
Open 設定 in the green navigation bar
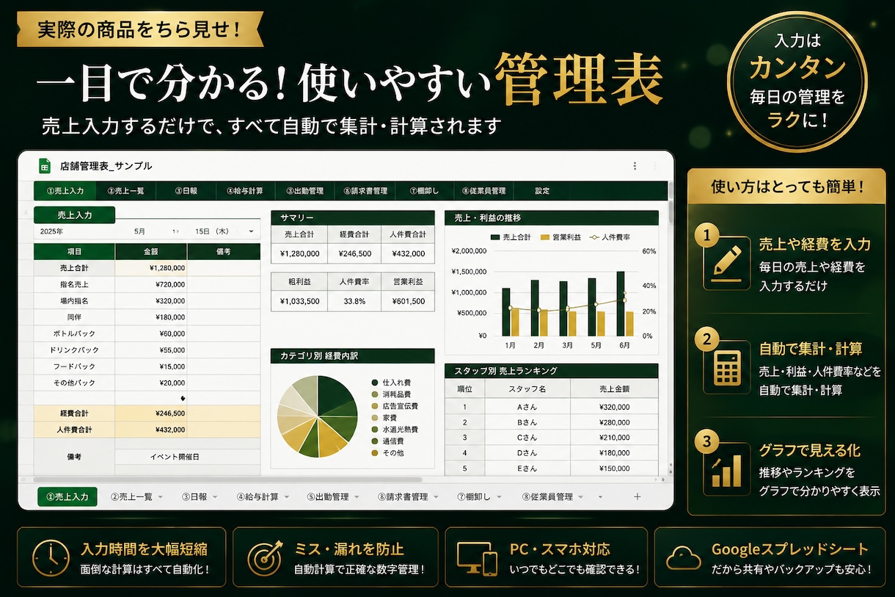tap(542, 191)
